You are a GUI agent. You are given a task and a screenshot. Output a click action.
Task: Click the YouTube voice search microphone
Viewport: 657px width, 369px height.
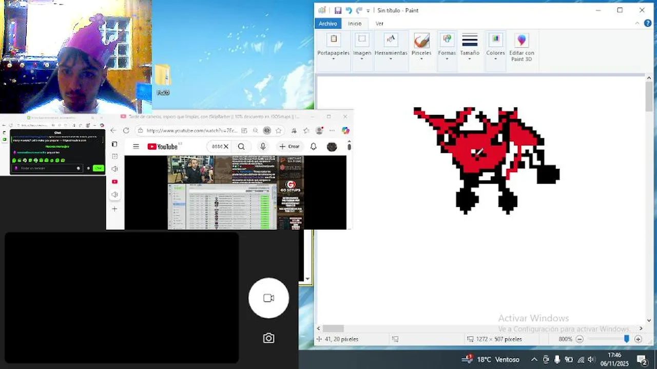pyautogui.click(x=263, y=147)
